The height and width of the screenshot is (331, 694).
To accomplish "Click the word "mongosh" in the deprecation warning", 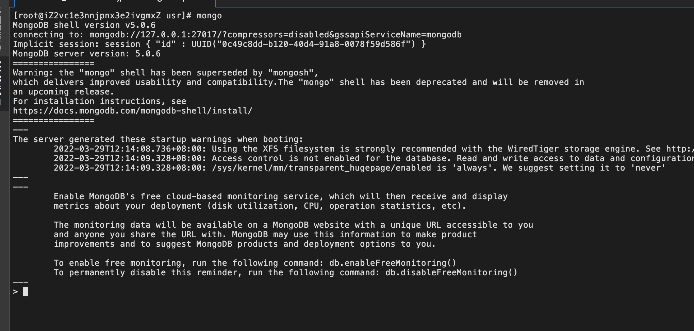I will coord(291,73).
